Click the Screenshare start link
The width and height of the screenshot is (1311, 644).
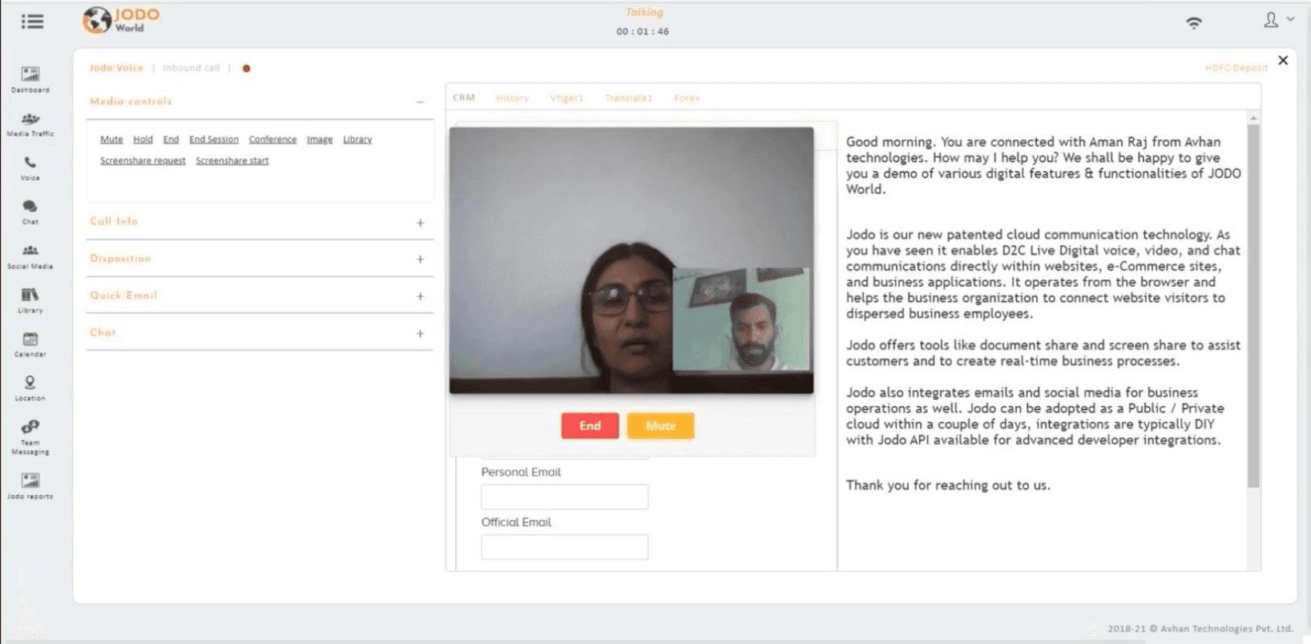(232, 161)
